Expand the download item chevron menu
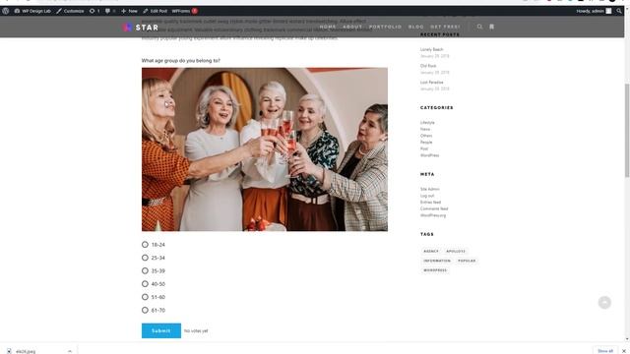 point(70,351)
